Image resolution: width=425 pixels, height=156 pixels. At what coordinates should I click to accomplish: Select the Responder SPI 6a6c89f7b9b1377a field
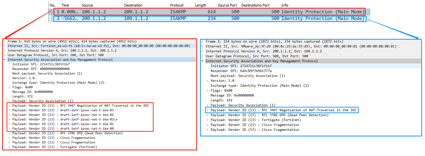pyautogui.click(x=241, y=71)
